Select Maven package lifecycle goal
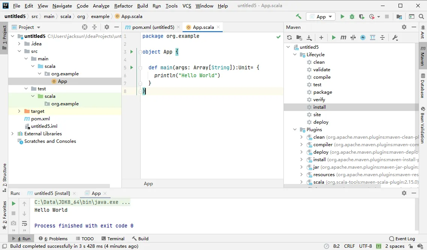The width and height of the screenshot is (427, 250). point(322,92)
